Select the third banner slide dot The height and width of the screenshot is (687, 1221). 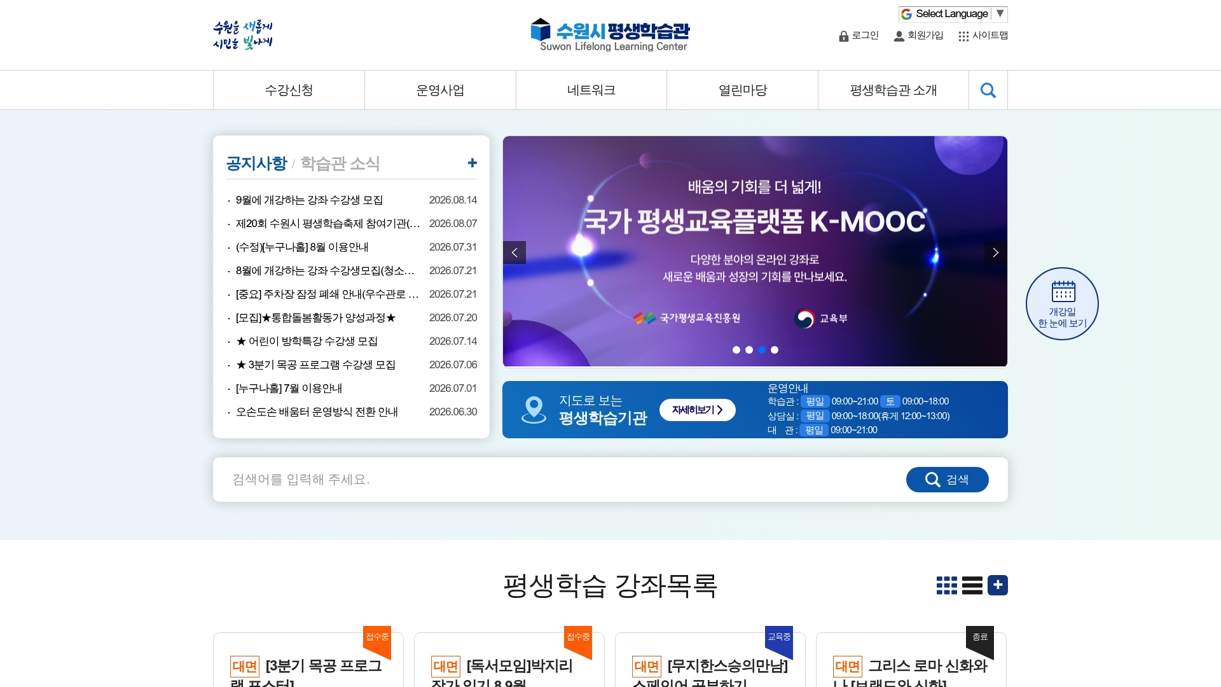(x=762, y=350)
